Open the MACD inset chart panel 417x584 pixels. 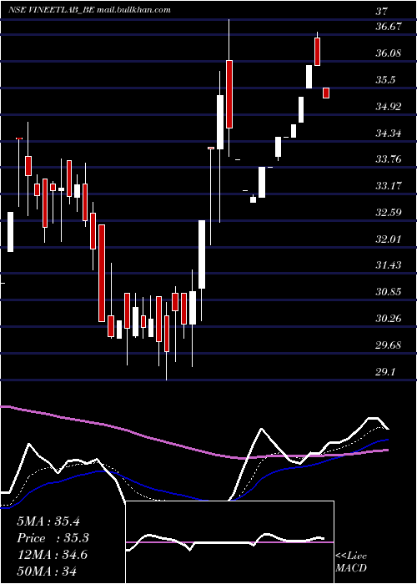click(229, 542)
